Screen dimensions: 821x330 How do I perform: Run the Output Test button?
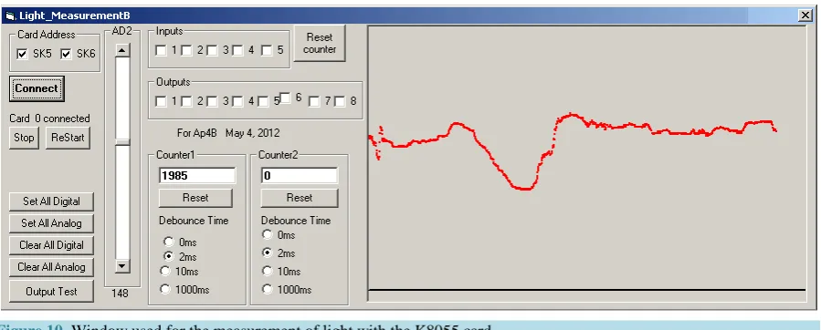click(x=51, y=292)
